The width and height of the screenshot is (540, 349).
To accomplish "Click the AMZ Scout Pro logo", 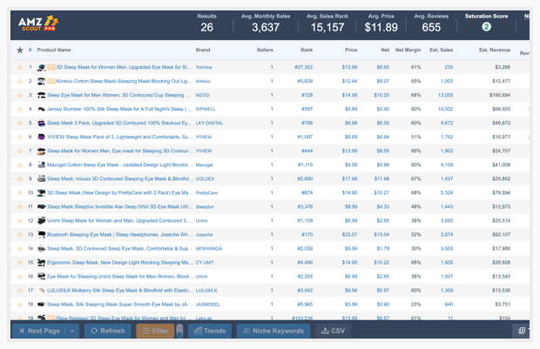I will (x=38, y=23).
